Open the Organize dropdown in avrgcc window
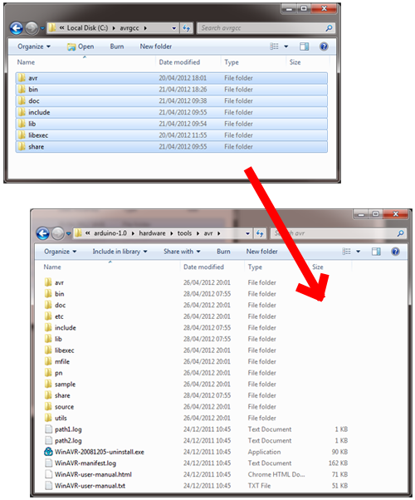The height and width of the screenshot is (500, 415). pyautogui.click(x=34, y=47)
